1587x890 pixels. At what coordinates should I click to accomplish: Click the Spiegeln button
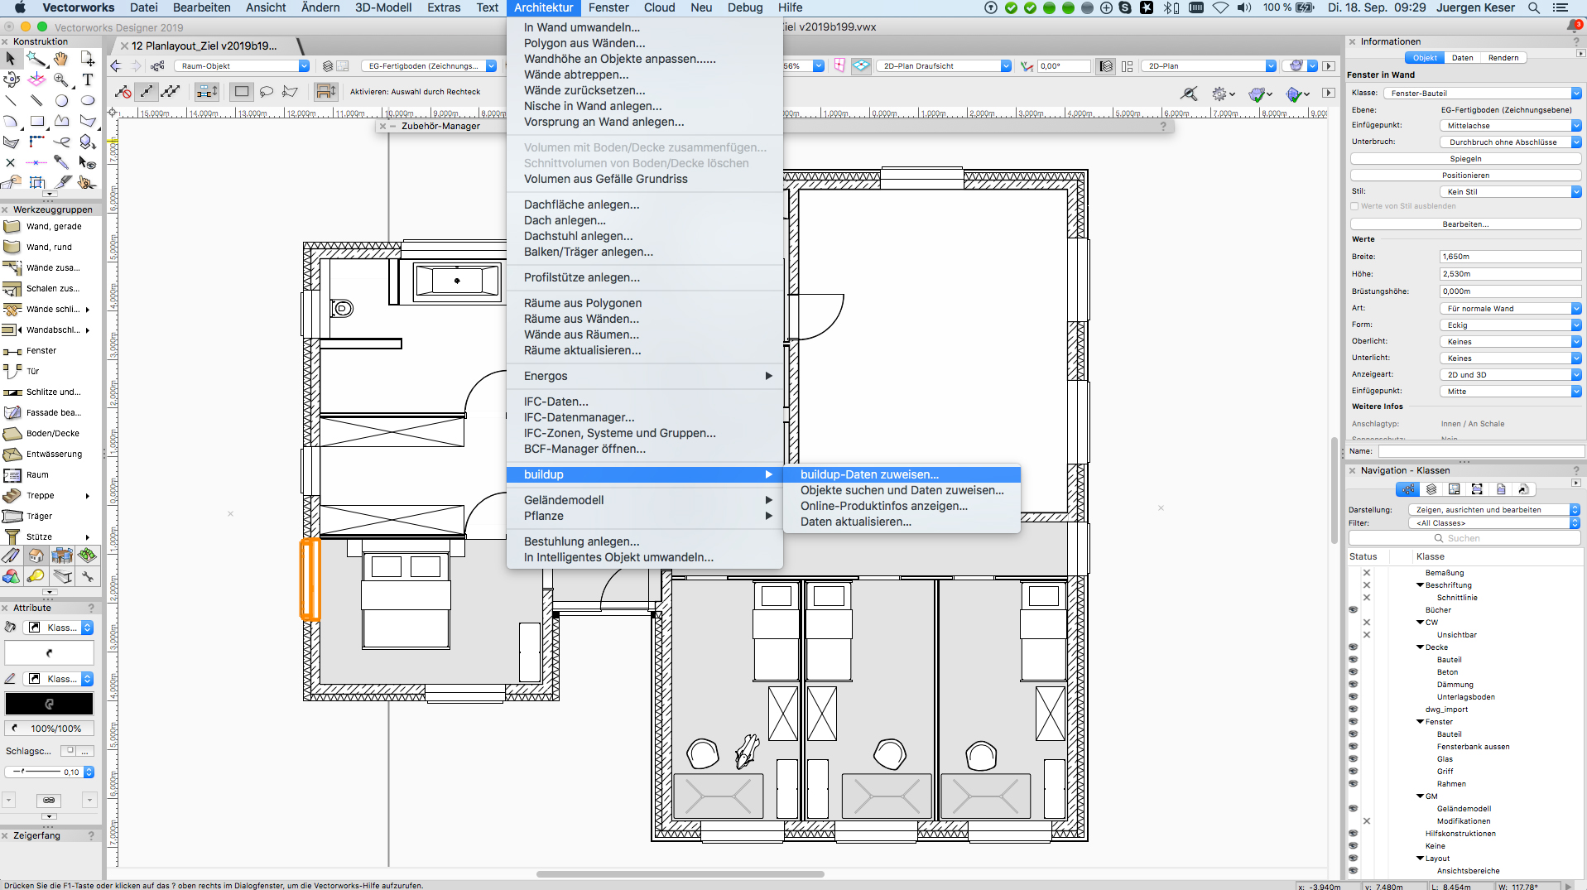(x=1466, y=159)
